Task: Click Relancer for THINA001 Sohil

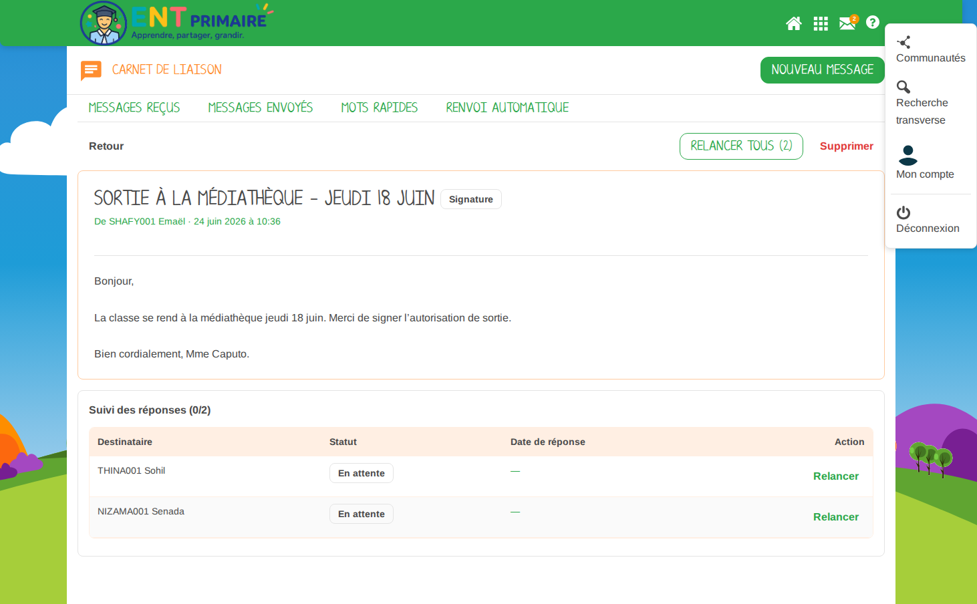Action: pyautogui.click(x=836, y=476)
